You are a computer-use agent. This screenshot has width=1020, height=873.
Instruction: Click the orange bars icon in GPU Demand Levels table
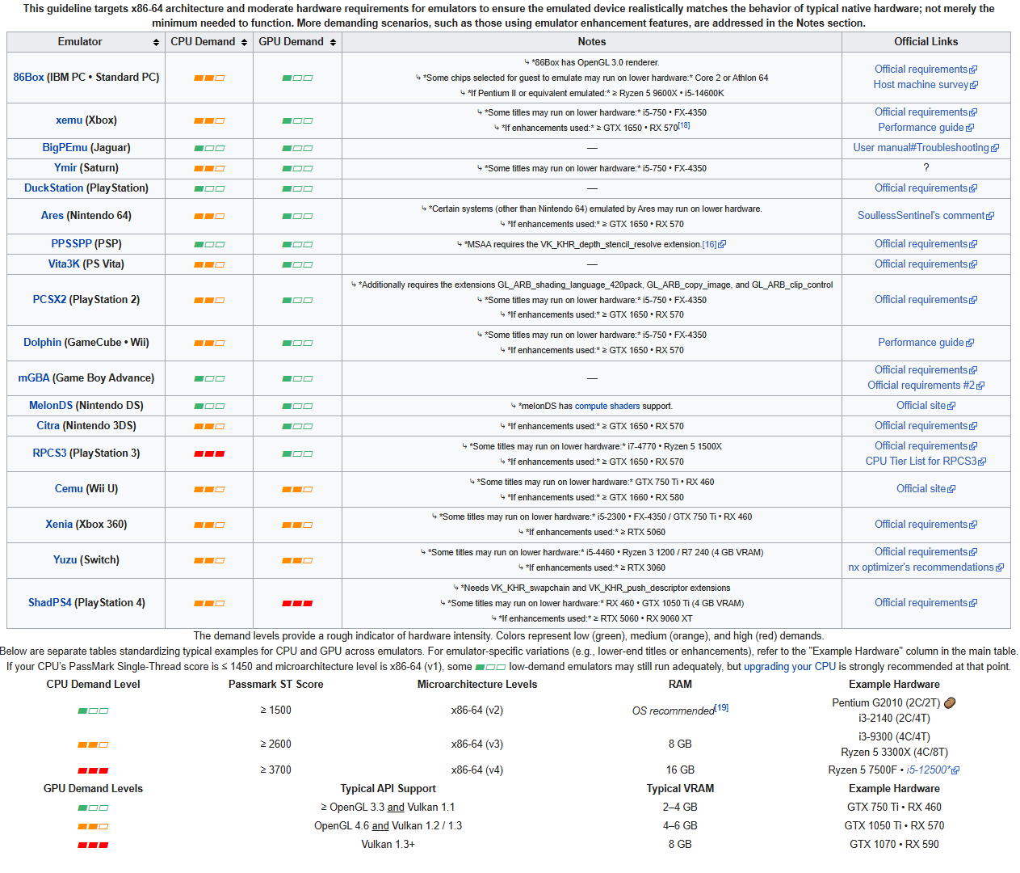[x=93, y=826]
